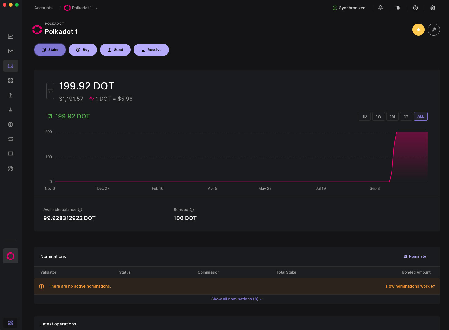Click the Receive download-arrow icon in sidebar
Screen dimensions: 449x330
[10, 110]
